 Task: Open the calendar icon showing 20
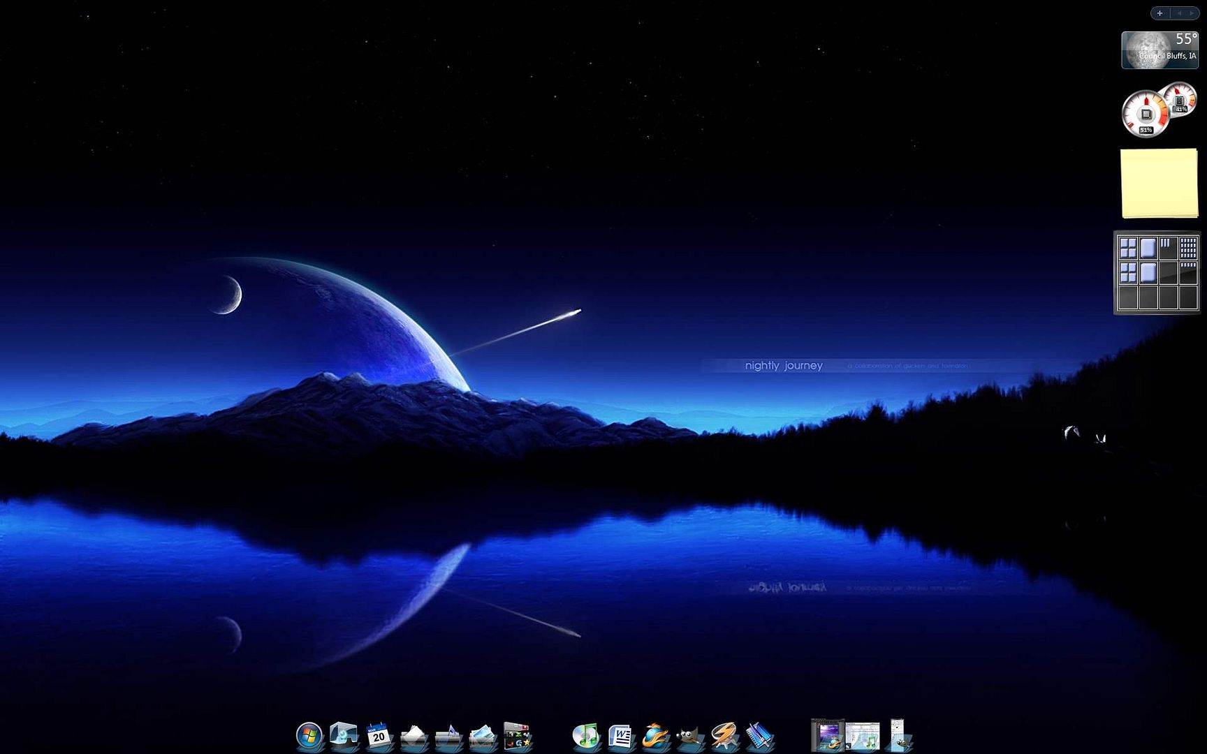378,735
